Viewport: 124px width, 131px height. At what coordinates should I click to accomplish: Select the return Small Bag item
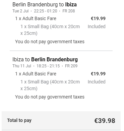(50, 85)
